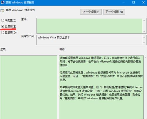Click inside the 注释 comment text box
This screenshot has width=147, height=119.
89,26
